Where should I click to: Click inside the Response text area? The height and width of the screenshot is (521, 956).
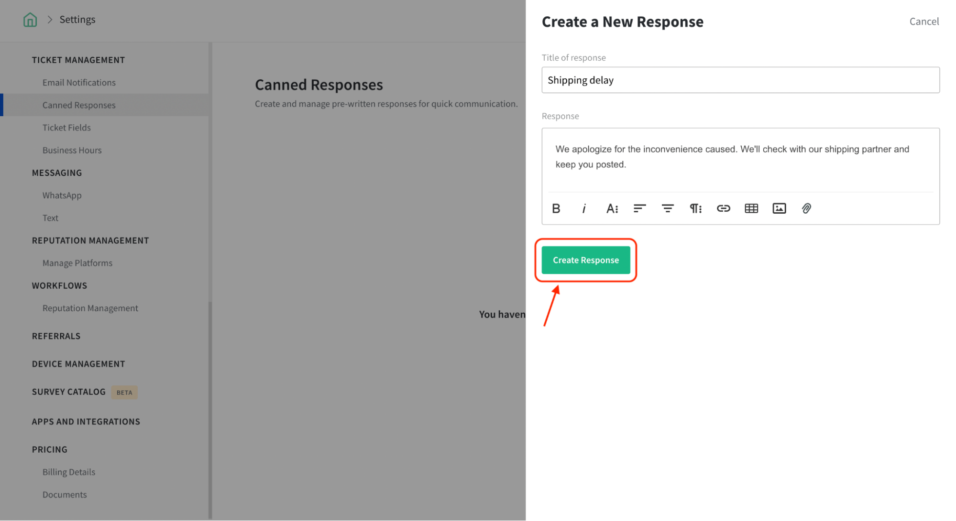pyautogui.click(x=740, y=158)
